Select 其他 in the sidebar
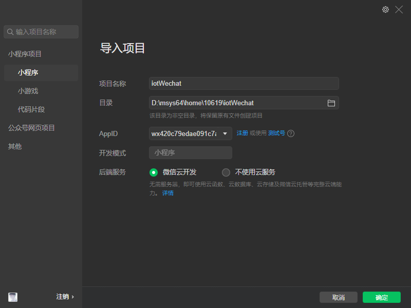Image resolution: width=411 pixels, height=308 pixels. pyautogui.click(x=15, y=146)
